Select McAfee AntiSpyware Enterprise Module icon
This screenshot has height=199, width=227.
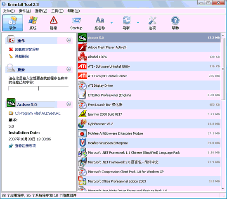[x=82, y=133]
